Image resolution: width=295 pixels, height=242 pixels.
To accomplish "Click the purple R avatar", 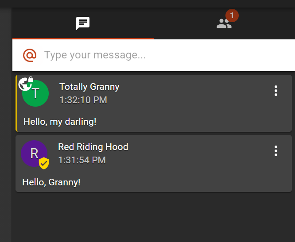I will (34, 154).
